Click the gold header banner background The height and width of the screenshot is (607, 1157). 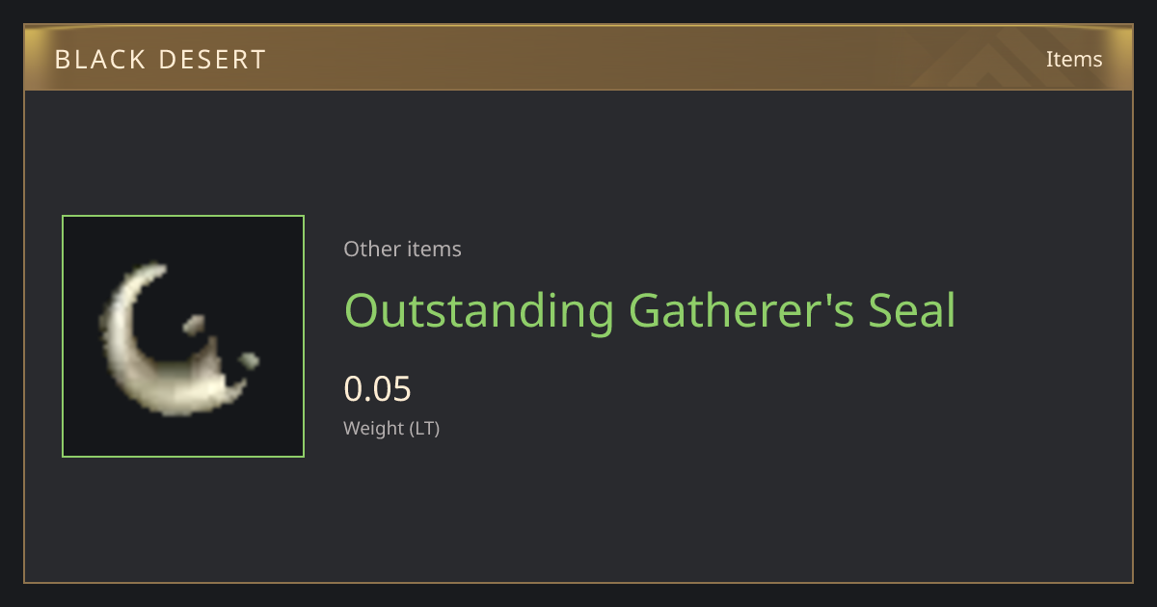(578, 59)
